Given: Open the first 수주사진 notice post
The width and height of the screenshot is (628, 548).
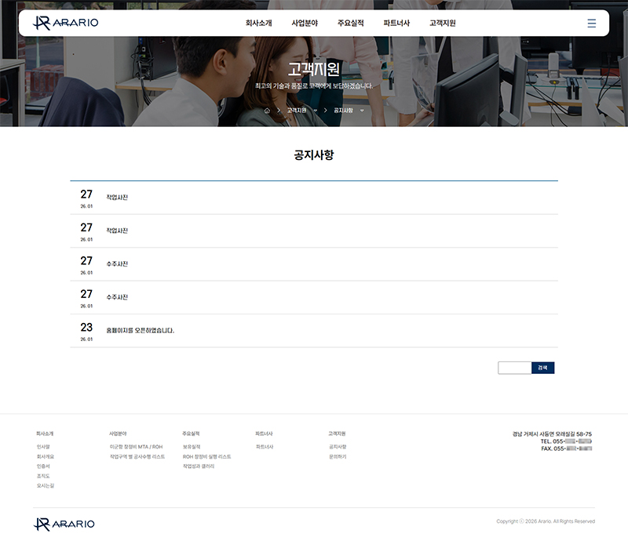Looking at the screenshot, I should [x=117, y=264].
